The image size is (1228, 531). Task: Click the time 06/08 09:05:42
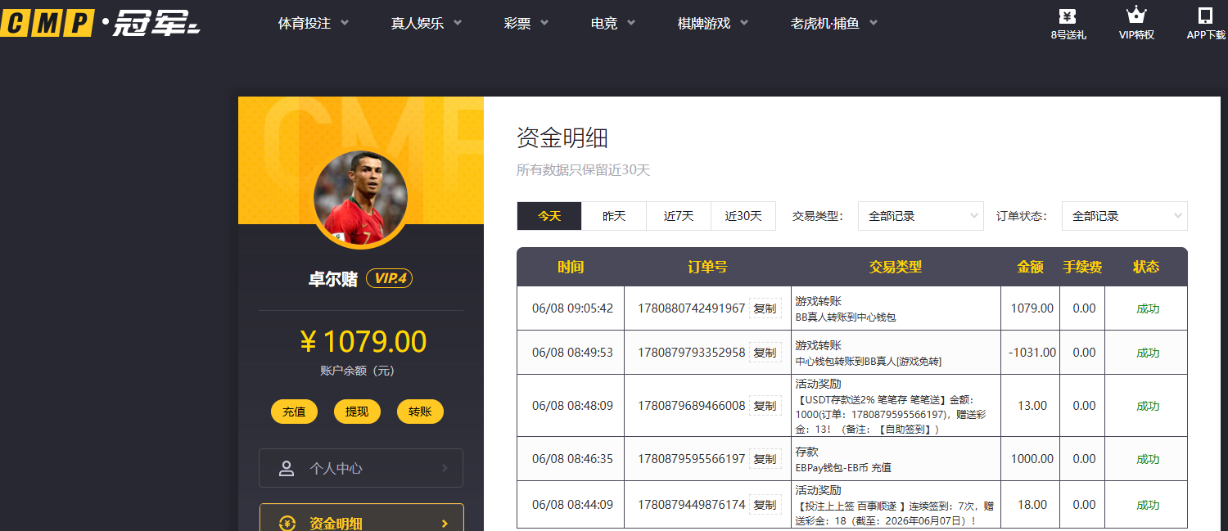(572, 308)
